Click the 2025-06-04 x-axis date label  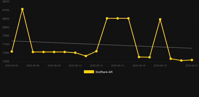12,66
